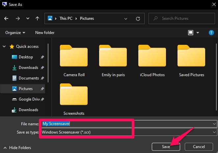The width and height of the screenshot is (218, 153).
Task: Select Desktop in Quick access
Action: (26, 57)
